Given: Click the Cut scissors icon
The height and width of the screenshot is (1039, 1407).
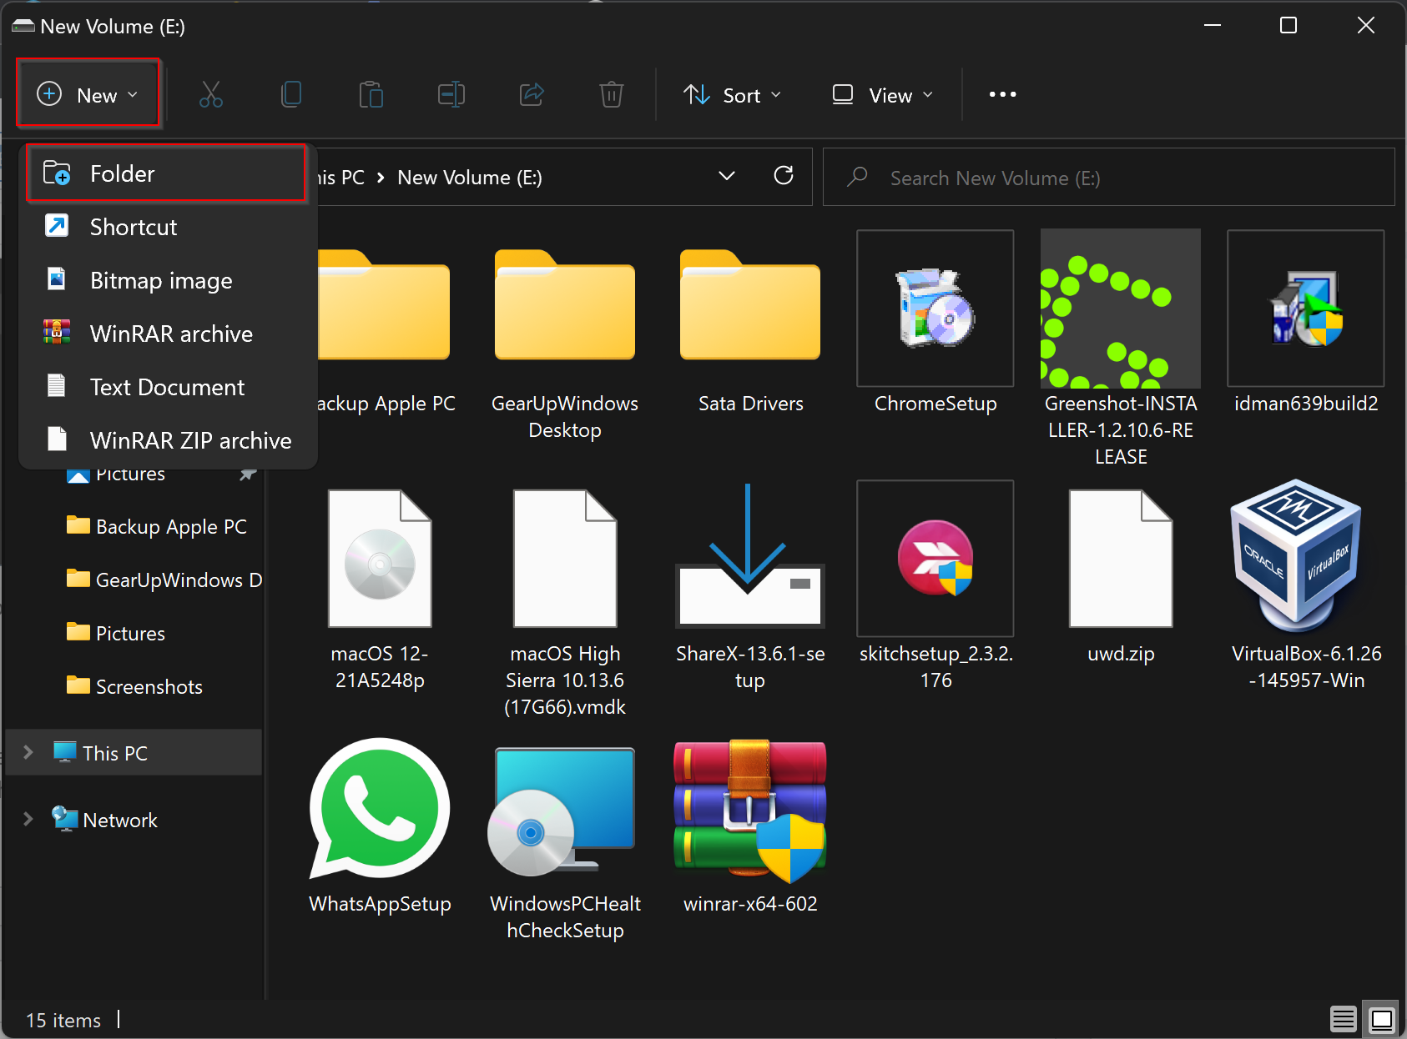Looking at the screenshot, I should coord(211,94).
